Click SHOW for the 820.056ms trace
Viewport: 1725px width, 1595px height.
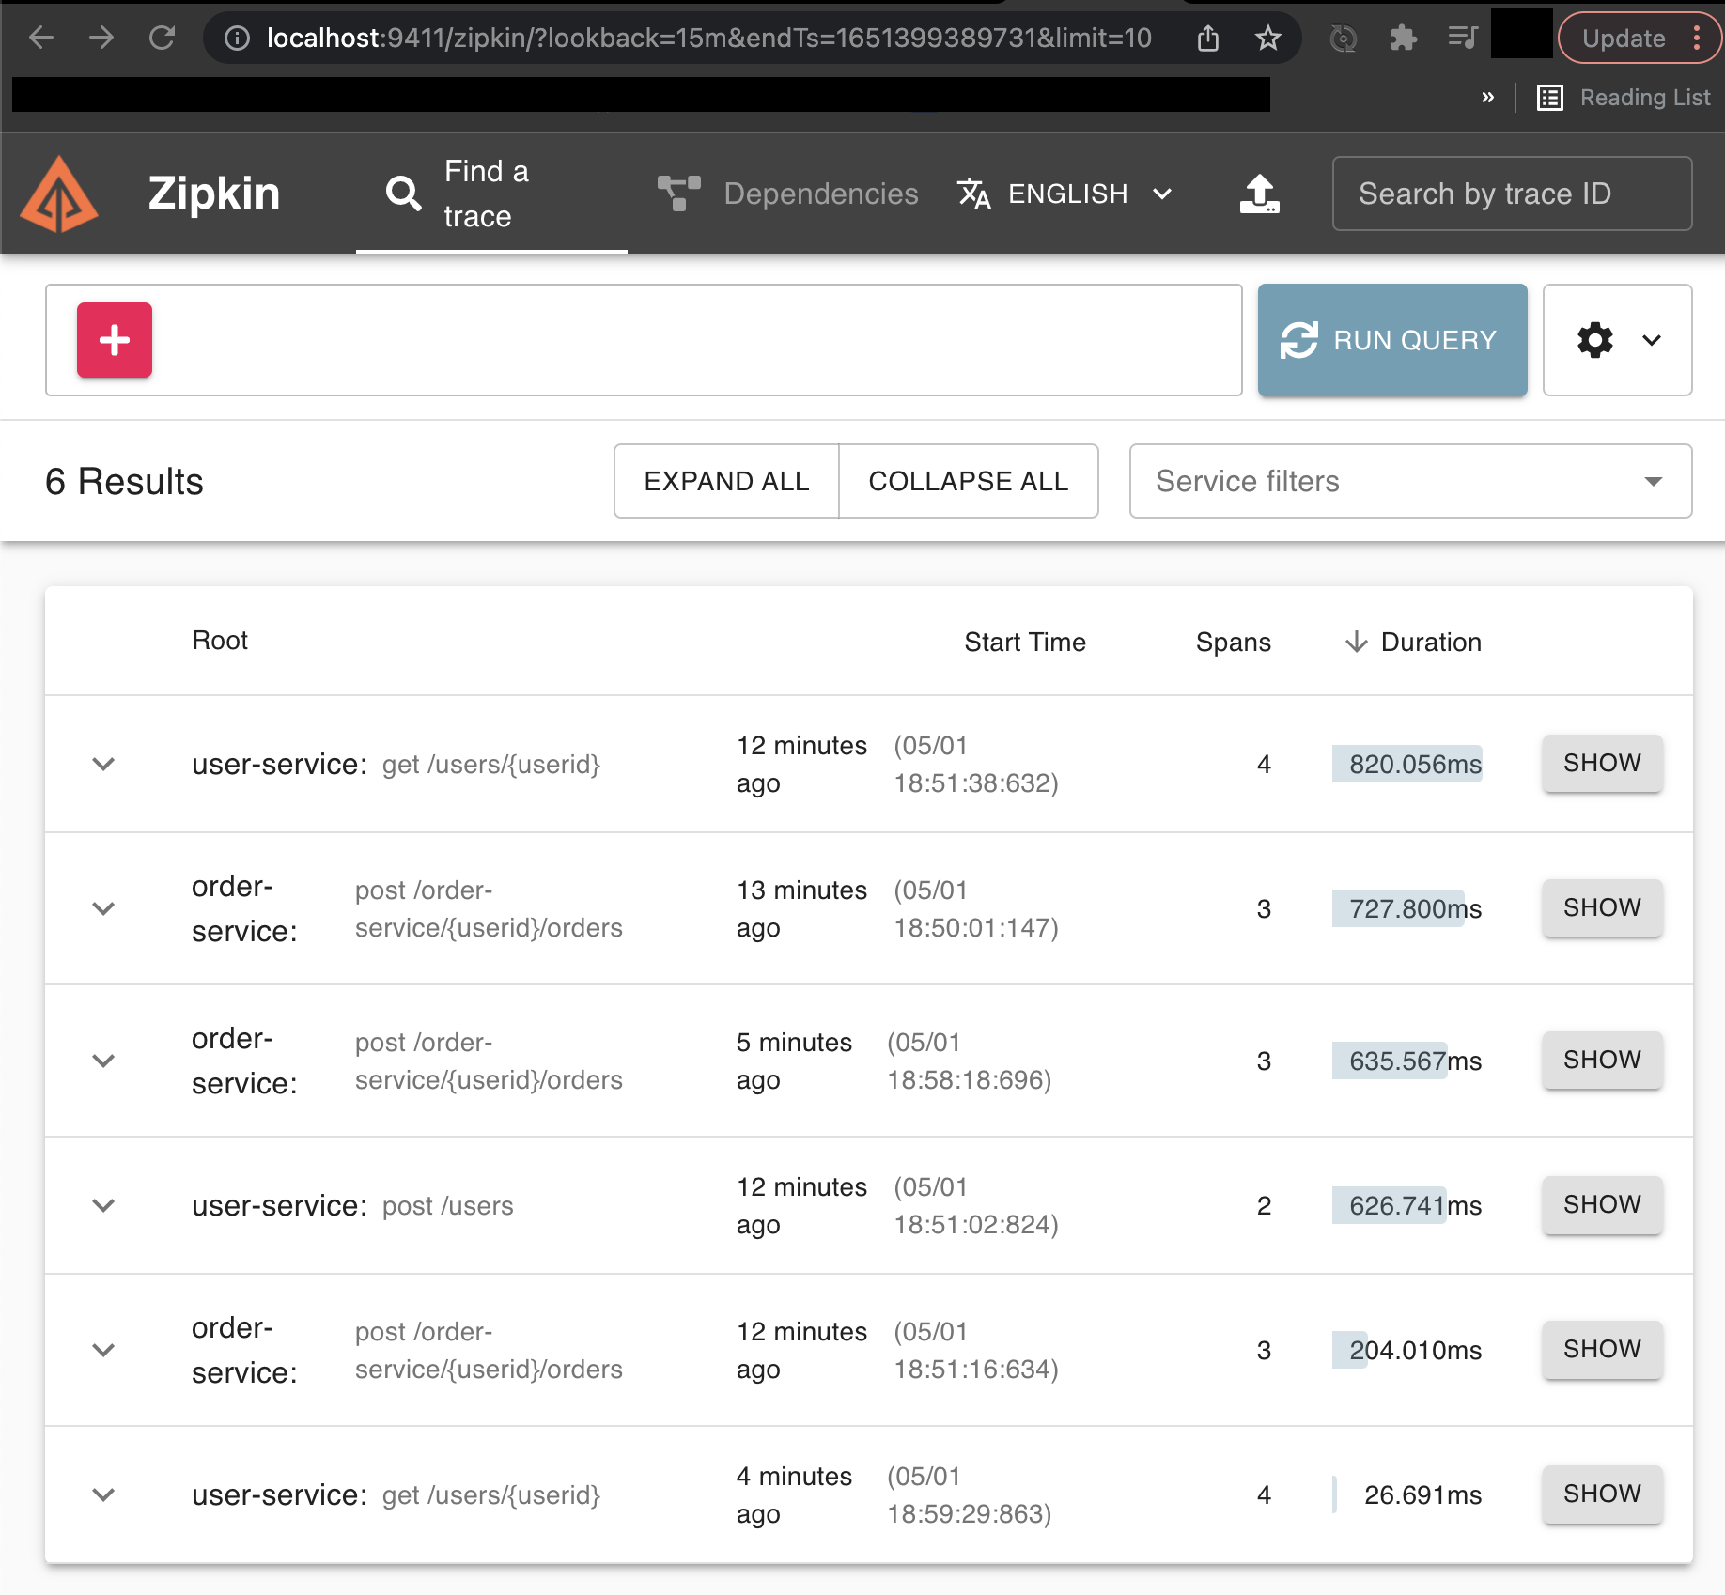coord(1602,763)
